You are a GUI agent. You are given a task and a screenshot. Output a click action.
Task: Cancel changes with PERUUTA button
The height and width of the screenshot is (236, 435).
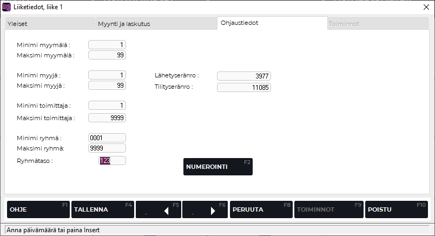pyautogui.click(x=261, y=209)
